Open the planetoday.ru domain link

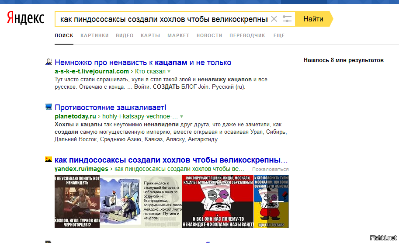click(x=75, y=117)
